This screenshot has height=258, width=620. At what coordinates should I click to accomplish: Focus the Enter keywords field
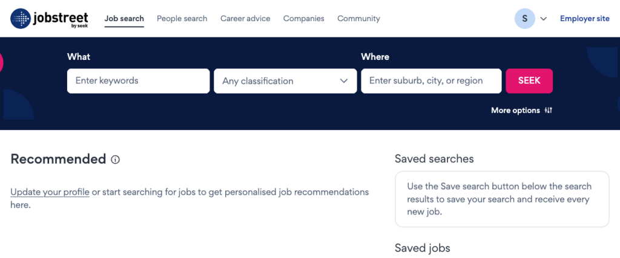pyautogui.click(x=138, y=81)
